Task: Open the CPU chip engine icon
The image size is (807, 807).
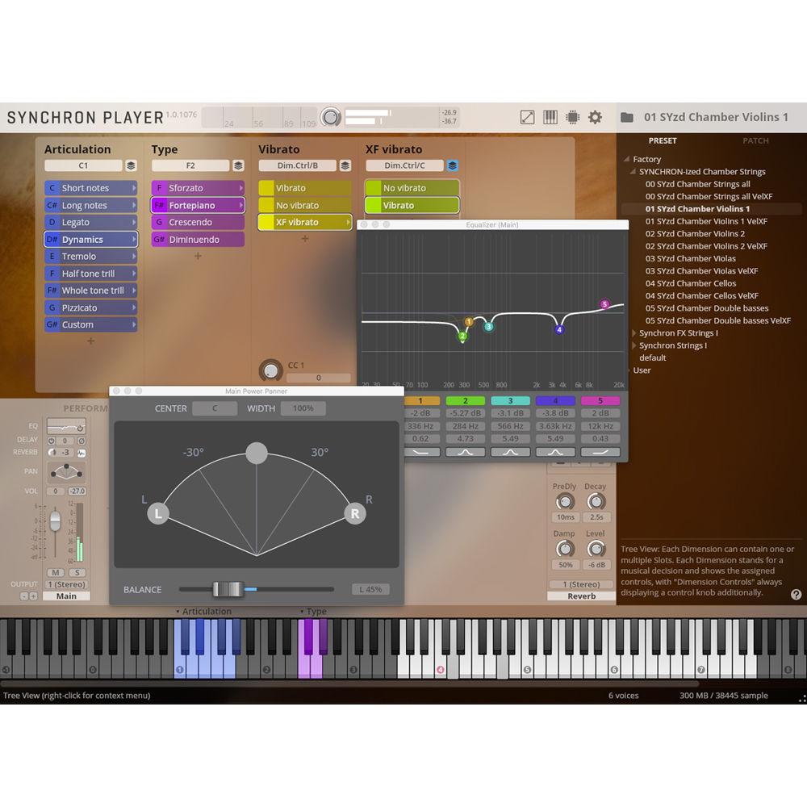Action: pos(572,117)
